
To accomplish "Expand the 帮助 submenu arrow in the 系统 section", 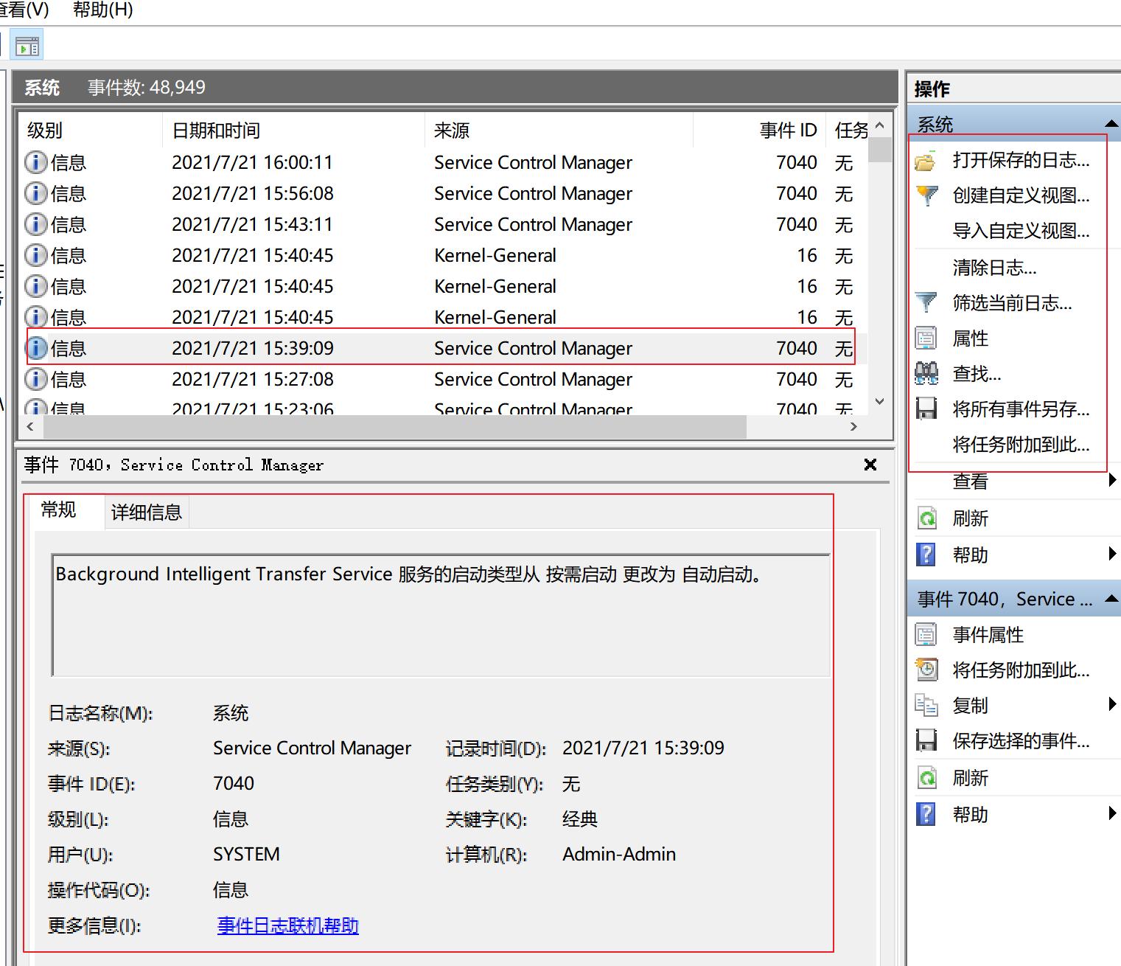I will point(1113,554).
